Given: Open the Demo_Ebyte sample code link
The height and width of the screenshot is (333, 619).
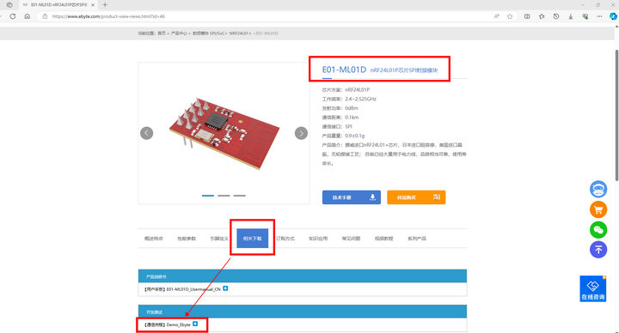Looking at the screenshot, I should [167, 324].
